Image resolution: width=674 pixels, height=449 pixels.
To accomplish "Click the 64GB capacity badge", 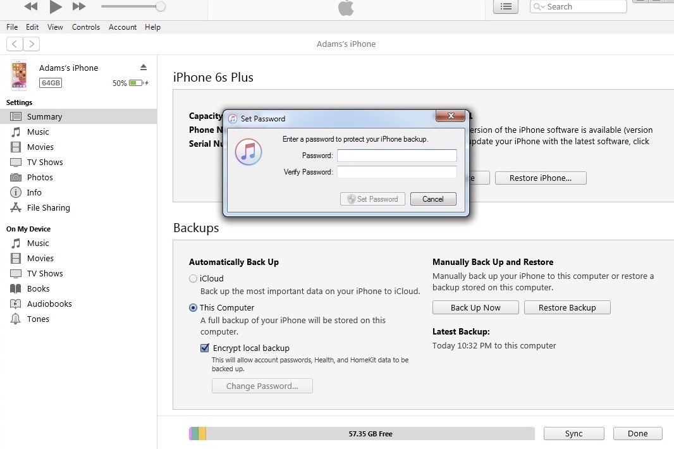I will pos(51,83).
